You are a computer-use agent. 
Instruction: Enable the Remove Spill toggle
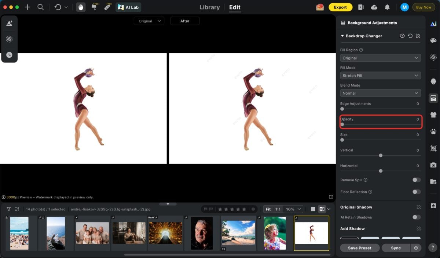[416, 180]
